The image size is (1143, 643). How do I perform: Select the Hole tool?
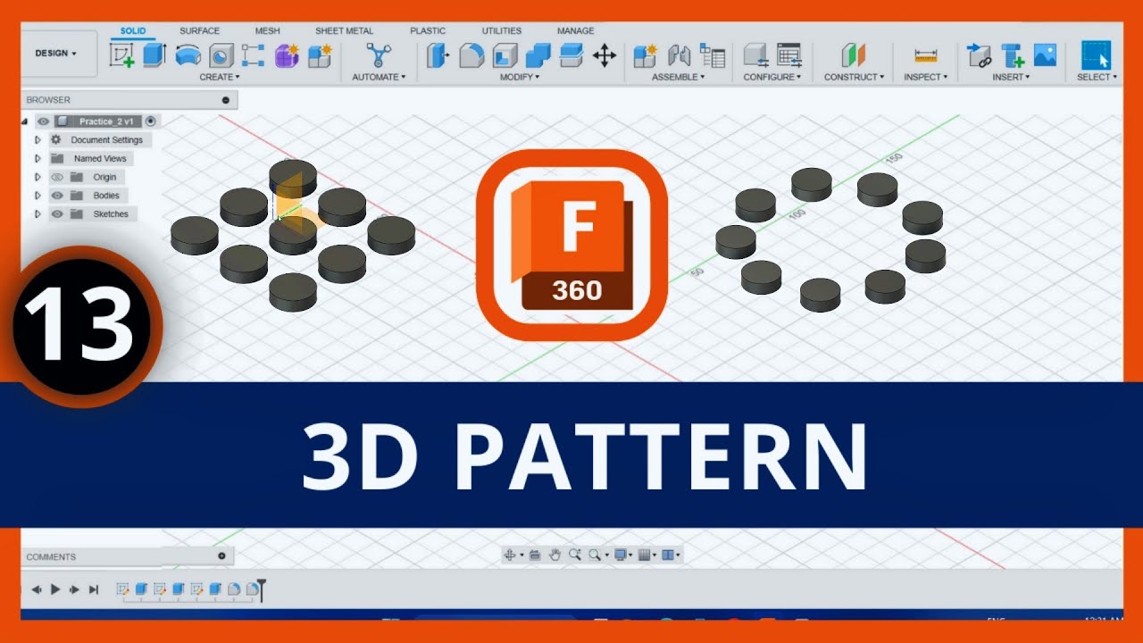221,55
